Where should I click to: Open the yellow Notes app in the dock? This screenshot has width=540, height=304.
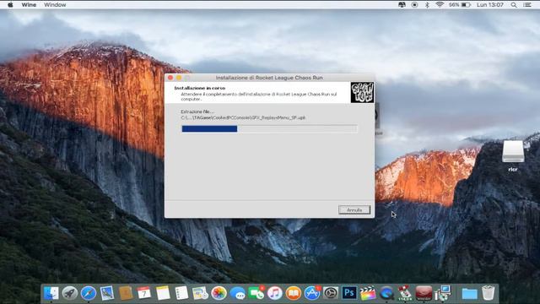pyautogui.click(x=163, y=293)
